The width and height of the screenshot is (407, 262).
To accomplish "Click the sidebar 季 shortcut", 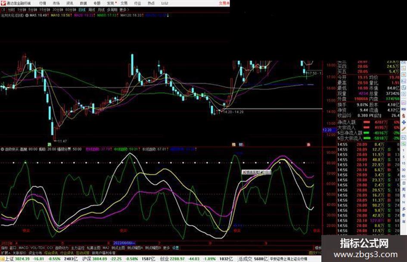I will tap(404, 215).
